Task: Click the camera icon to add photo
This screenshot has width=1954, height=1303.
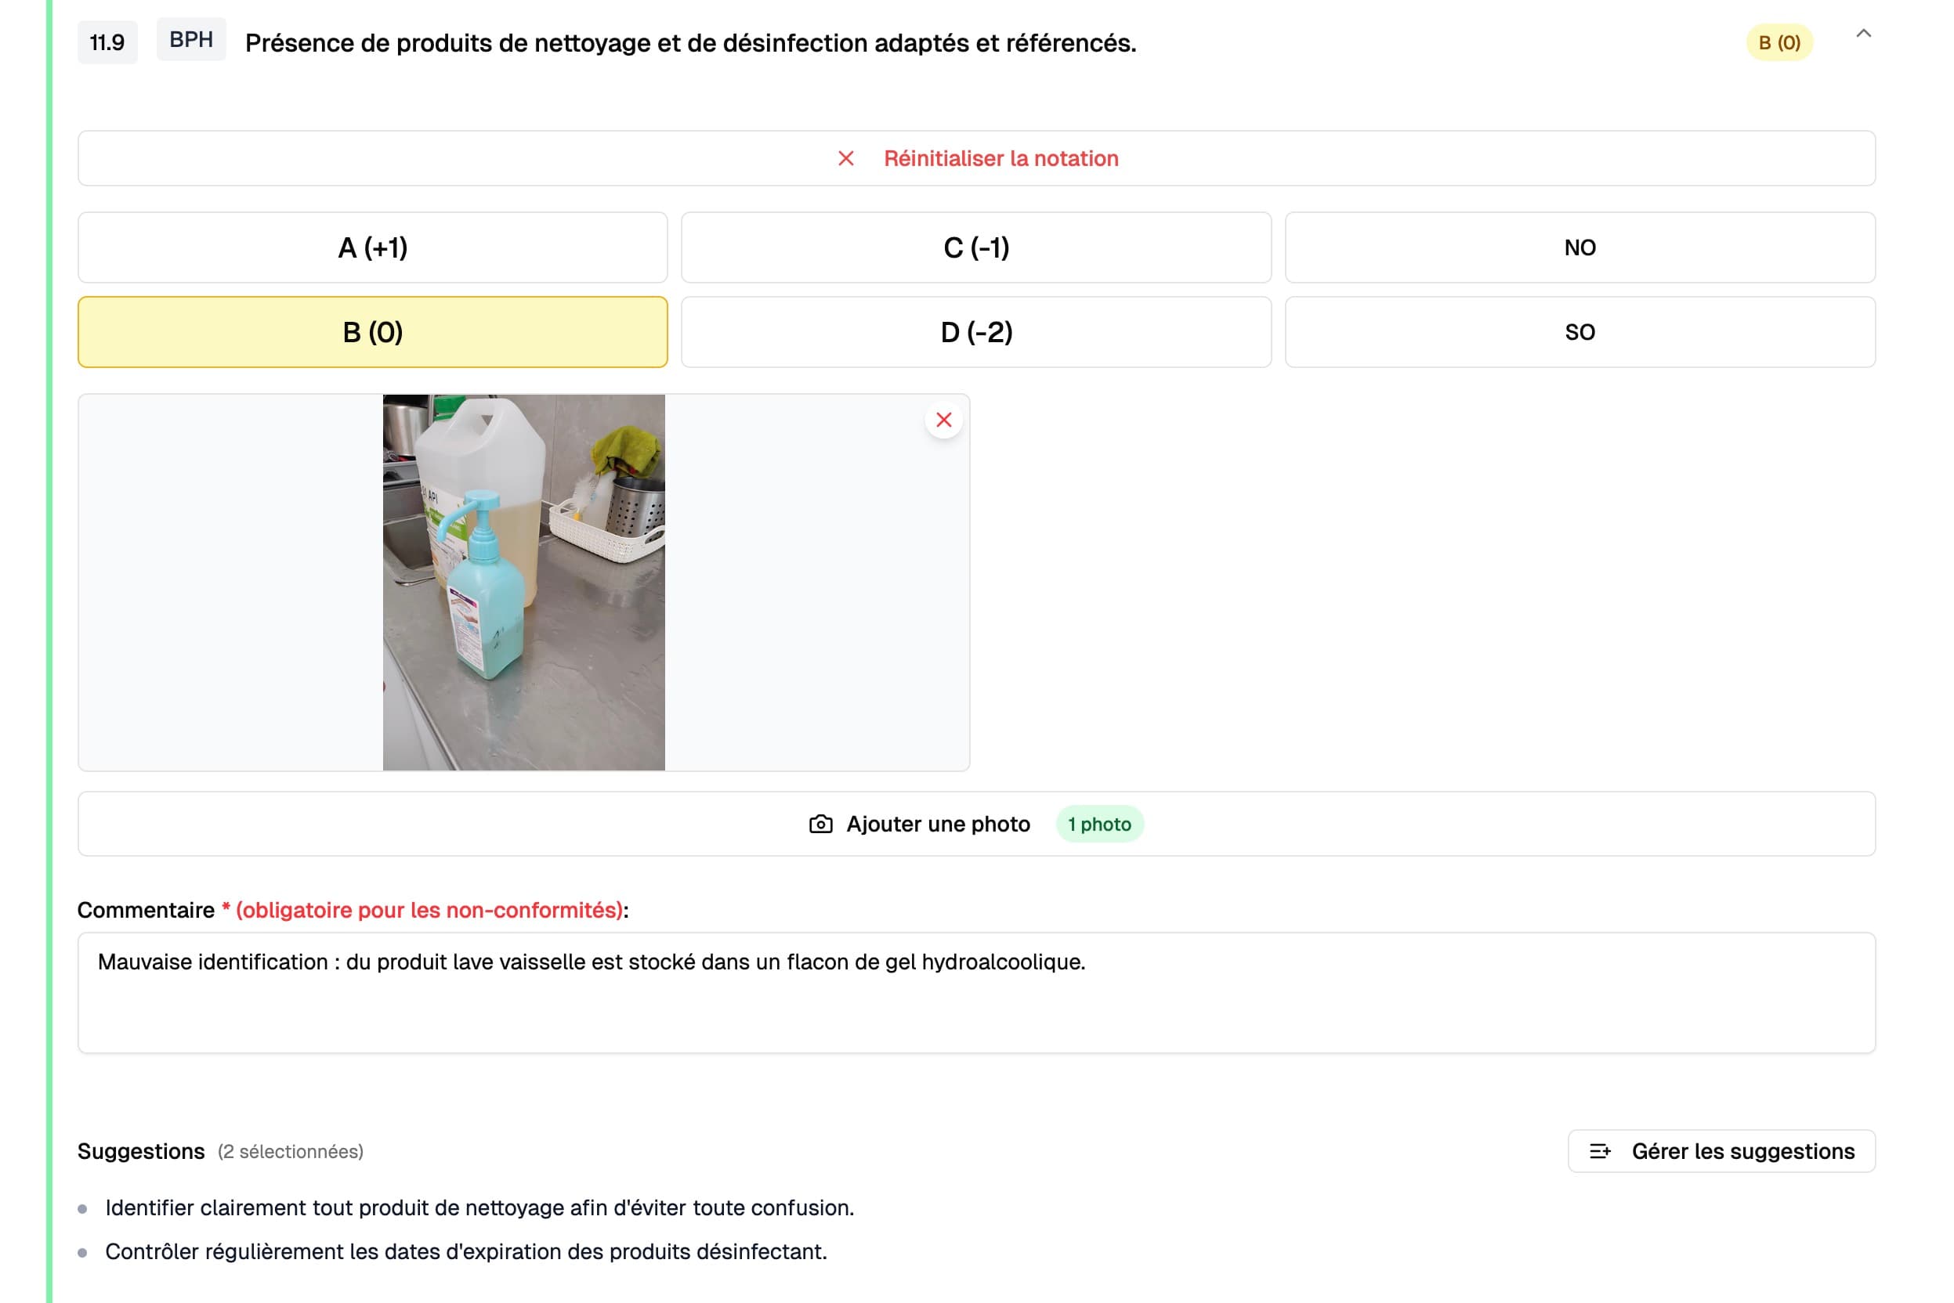Action: 820,825
